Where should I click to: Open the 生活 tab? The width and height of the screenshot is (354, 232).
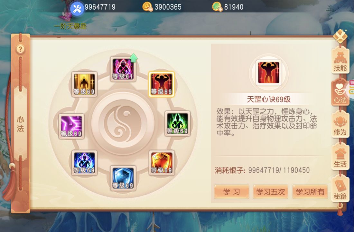click(340, 157)
